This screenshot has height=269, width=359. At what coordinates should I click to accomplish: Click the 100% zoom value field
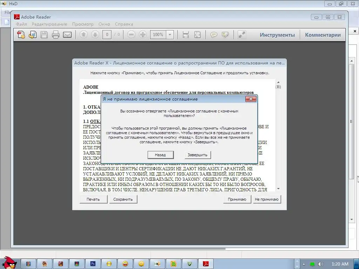click(158, 35)
